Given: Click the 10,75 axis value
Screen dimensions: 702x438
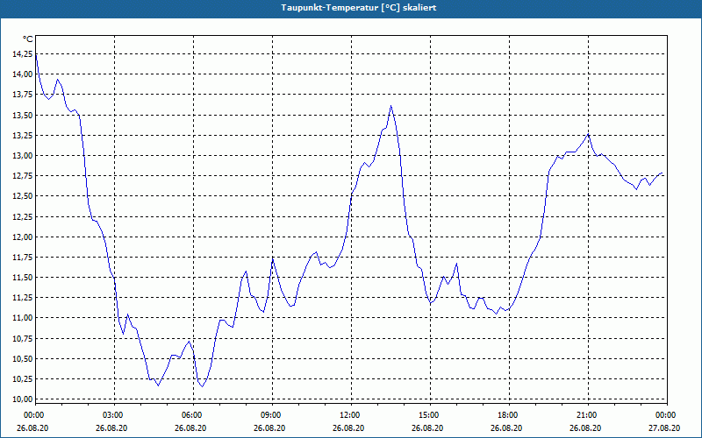Looking at the screenshot, I should 23,338.
